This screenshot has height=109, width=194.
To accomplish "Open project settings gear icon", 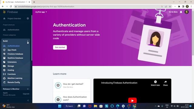I will tap(28, 18).
